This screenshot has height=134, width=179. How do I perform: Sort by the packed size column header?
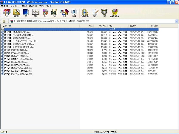101,26
